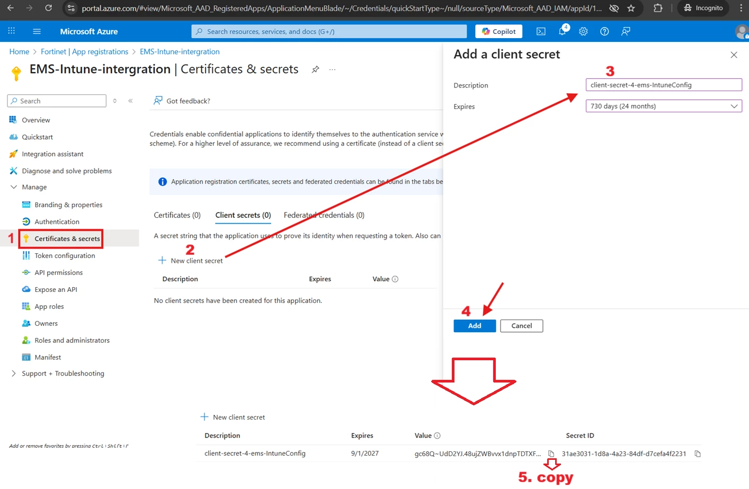The width and height of the screenshot is (749, 489).
Task: Select the 9/1/2027 expiry cell
Action: point(365,454)
